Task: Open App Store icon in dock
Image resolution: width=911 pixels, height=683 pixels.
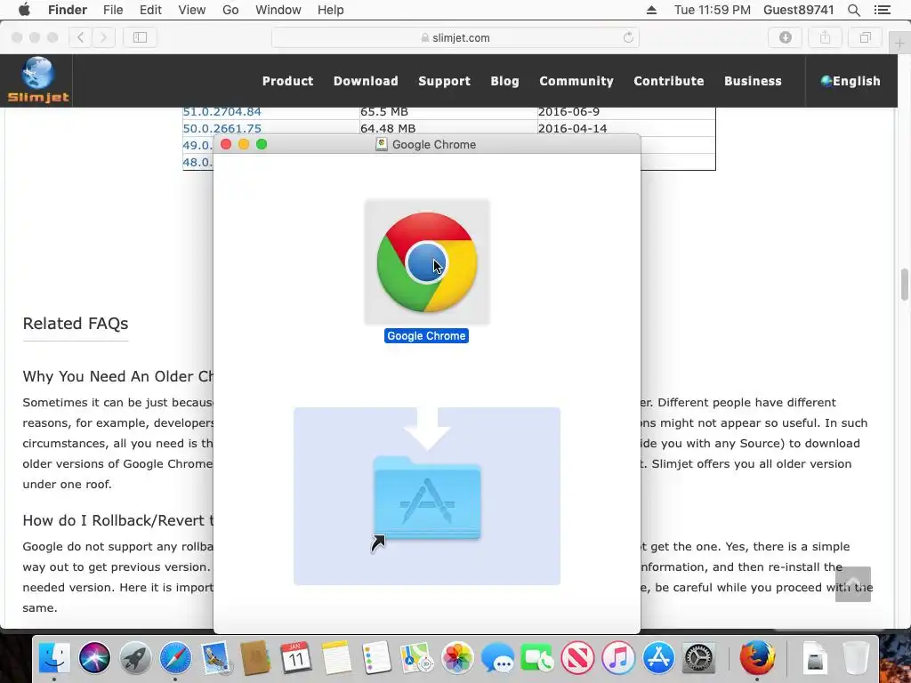Action: coord(658,658)
